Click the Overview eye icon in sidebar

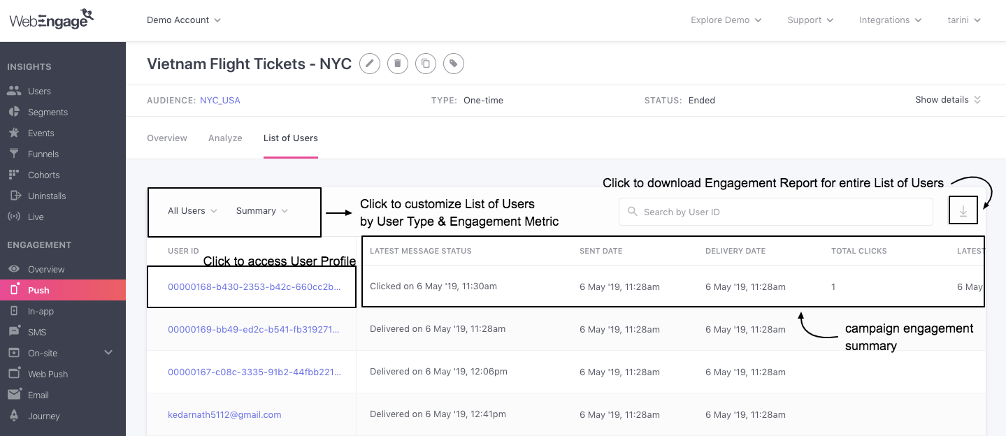coord(14,269)
